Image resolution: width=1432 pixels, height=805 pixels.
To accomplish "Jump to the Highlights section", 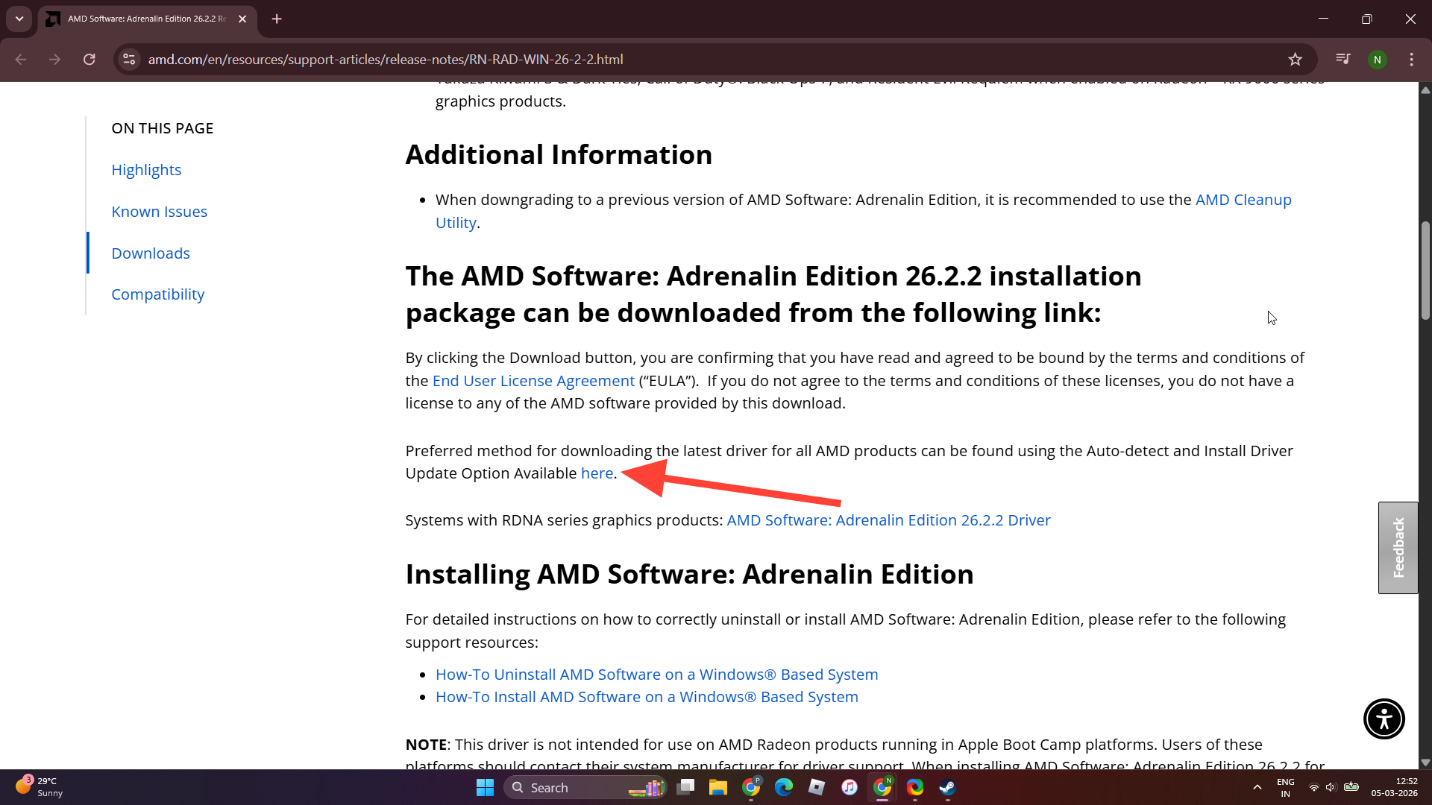I will [x=146, y=170].
